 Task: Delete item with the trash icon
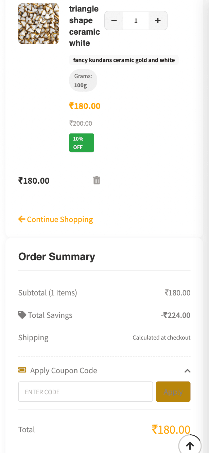click(x=97, y=180)
